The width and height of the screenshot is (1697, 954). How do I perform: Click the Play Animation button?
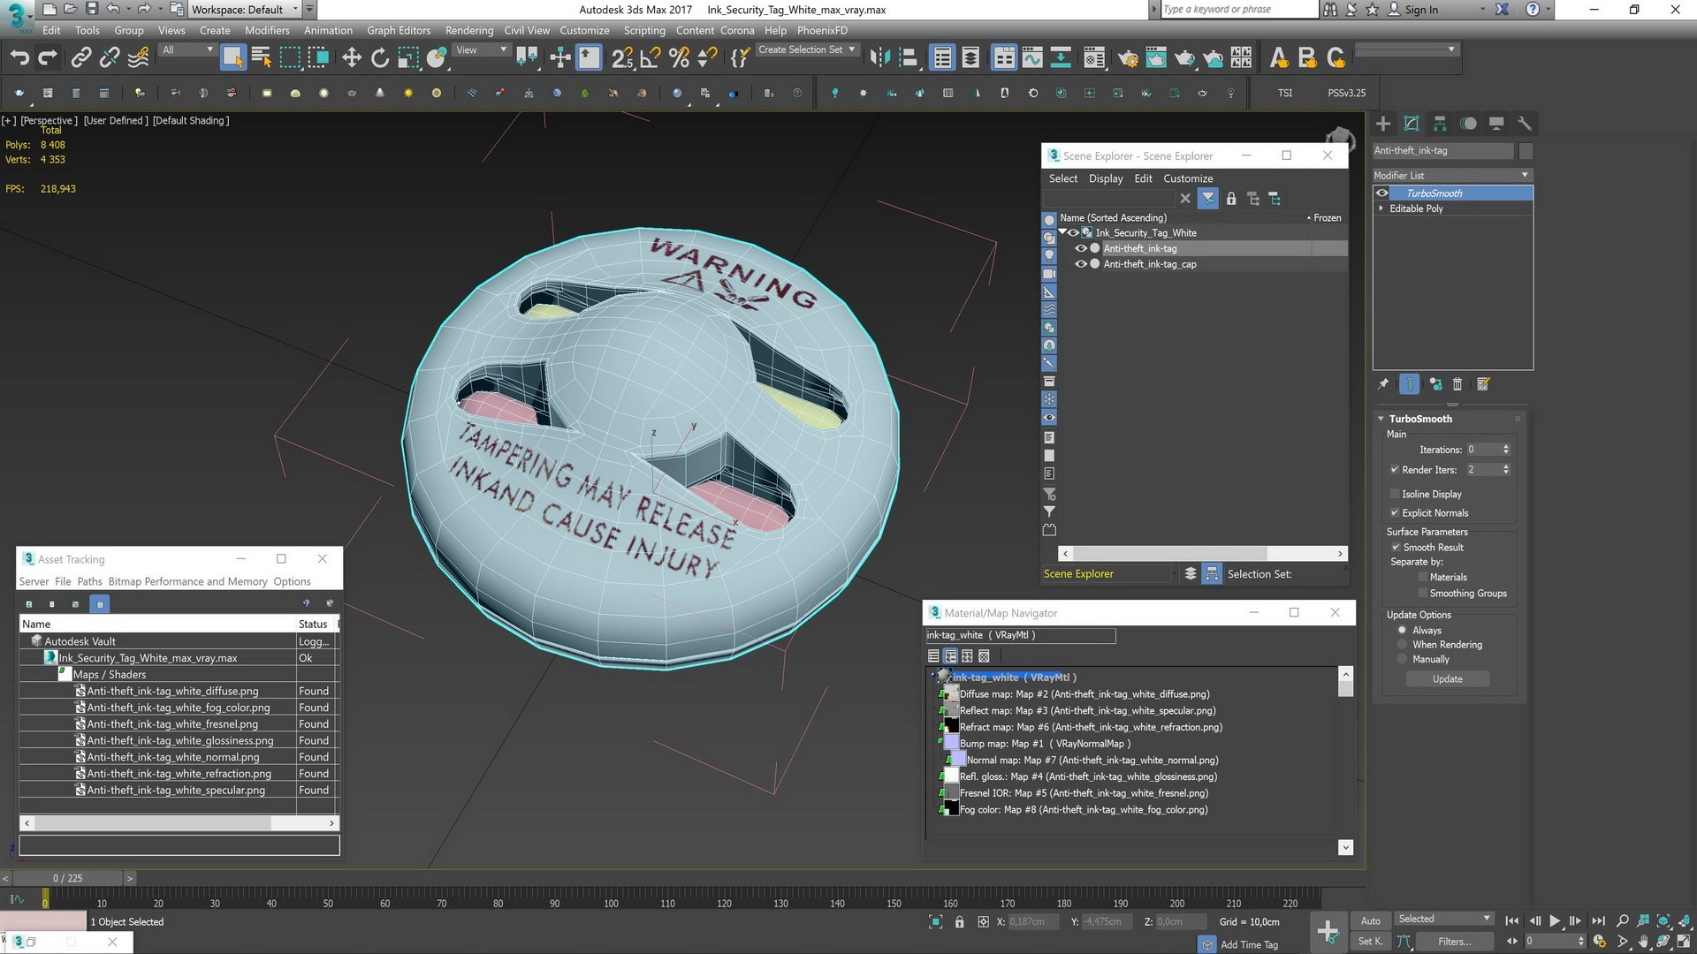[x=1555, y=920]
